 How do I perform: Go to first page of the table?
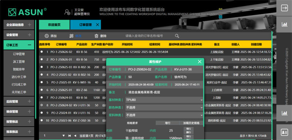[x=69, y=136]
